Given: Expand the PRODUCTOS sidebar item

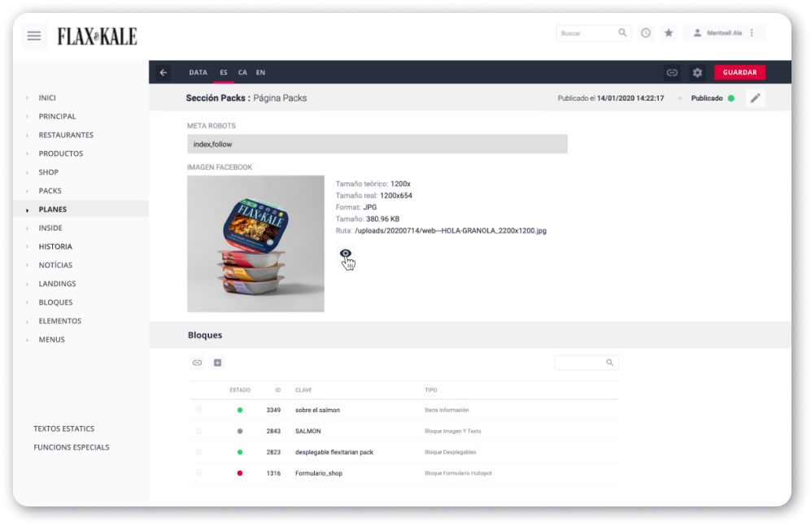Looking at the screenshot, I should (60, 154).
